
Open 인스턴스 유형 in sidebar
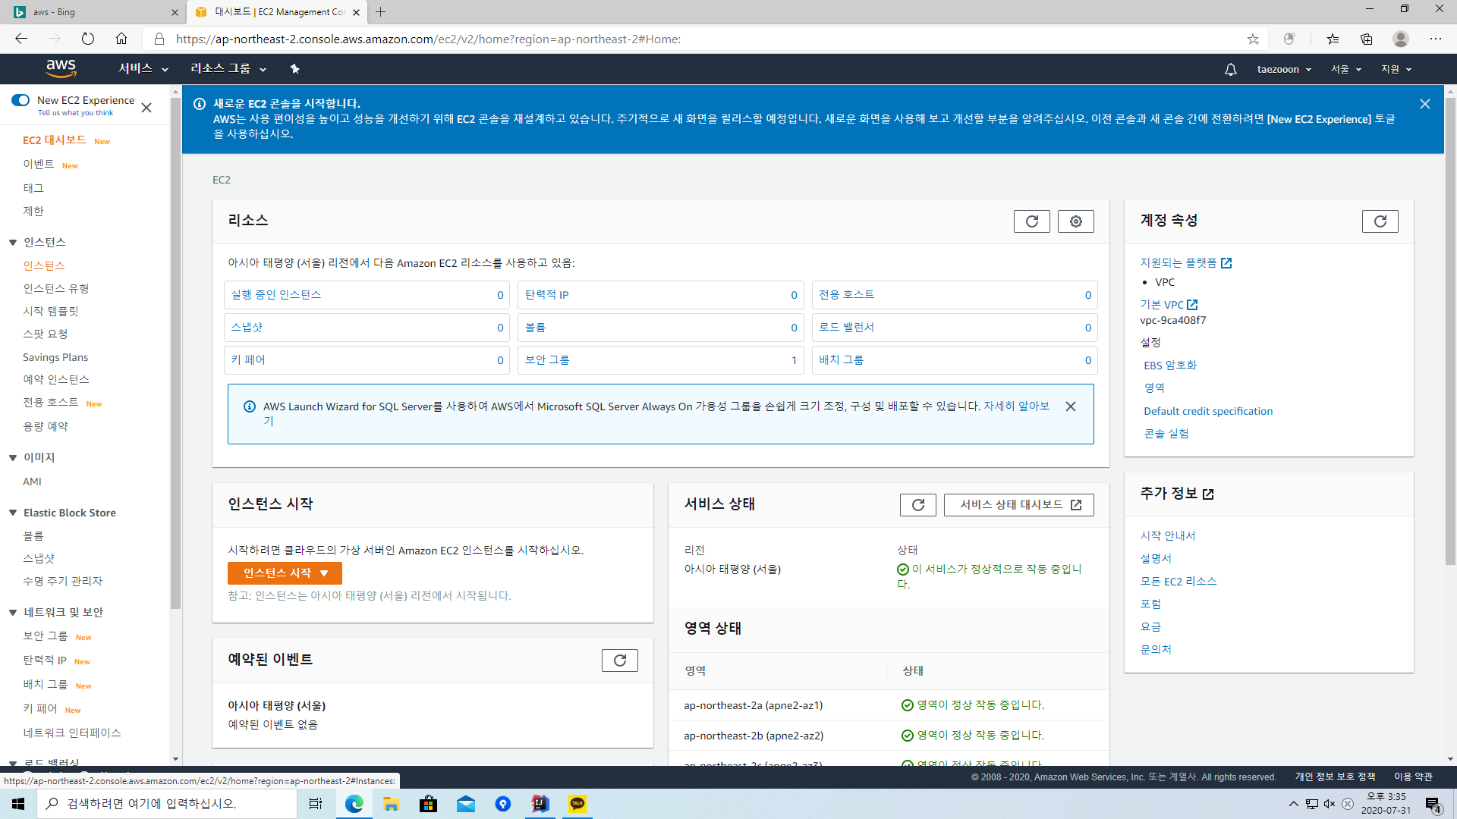point(56,288)
